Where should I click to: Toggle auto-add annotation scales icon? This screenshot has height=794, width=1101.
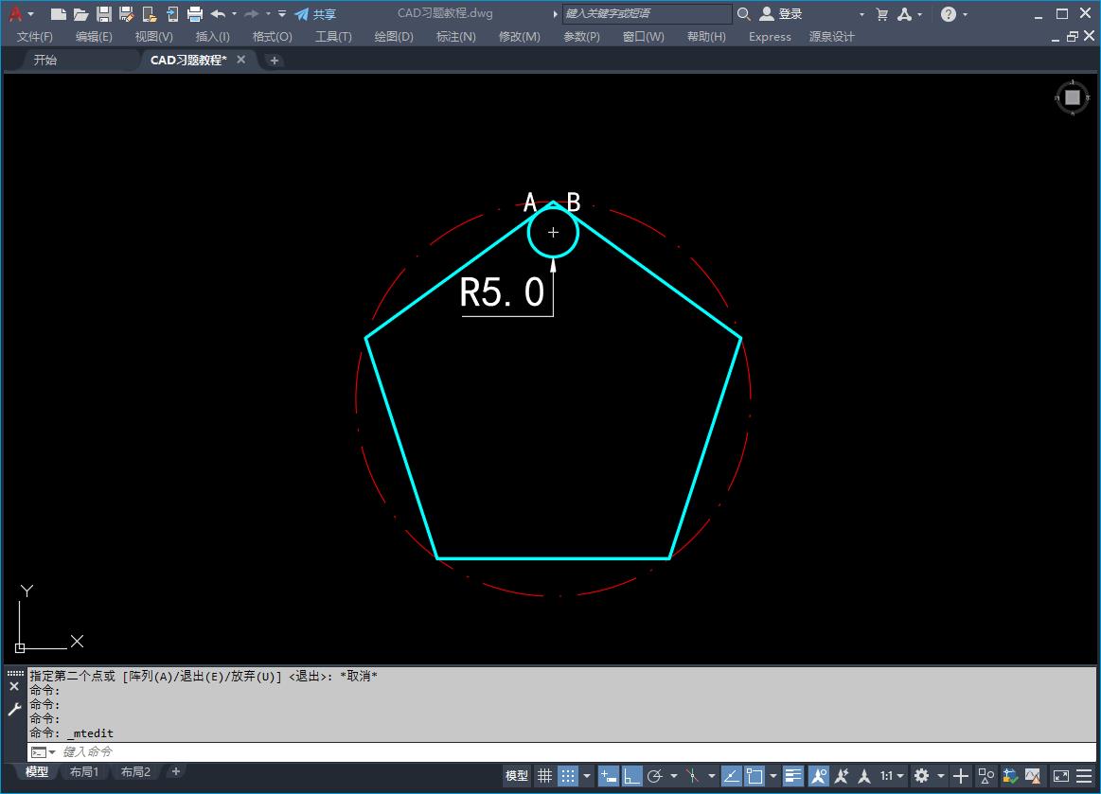pyautogui.click(x=842, y=776)
